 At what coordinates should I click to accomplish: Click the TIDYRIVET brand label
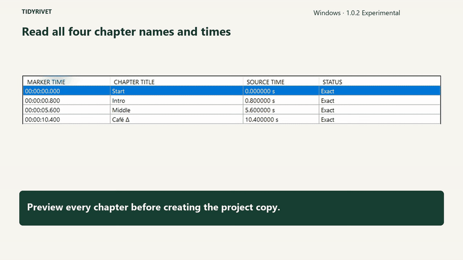coord(37,12)
